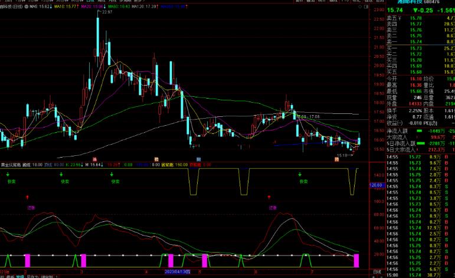Screen dimensions: 455x278
Task: Click the red event marker icon below chart
Action: coord(94,159)
